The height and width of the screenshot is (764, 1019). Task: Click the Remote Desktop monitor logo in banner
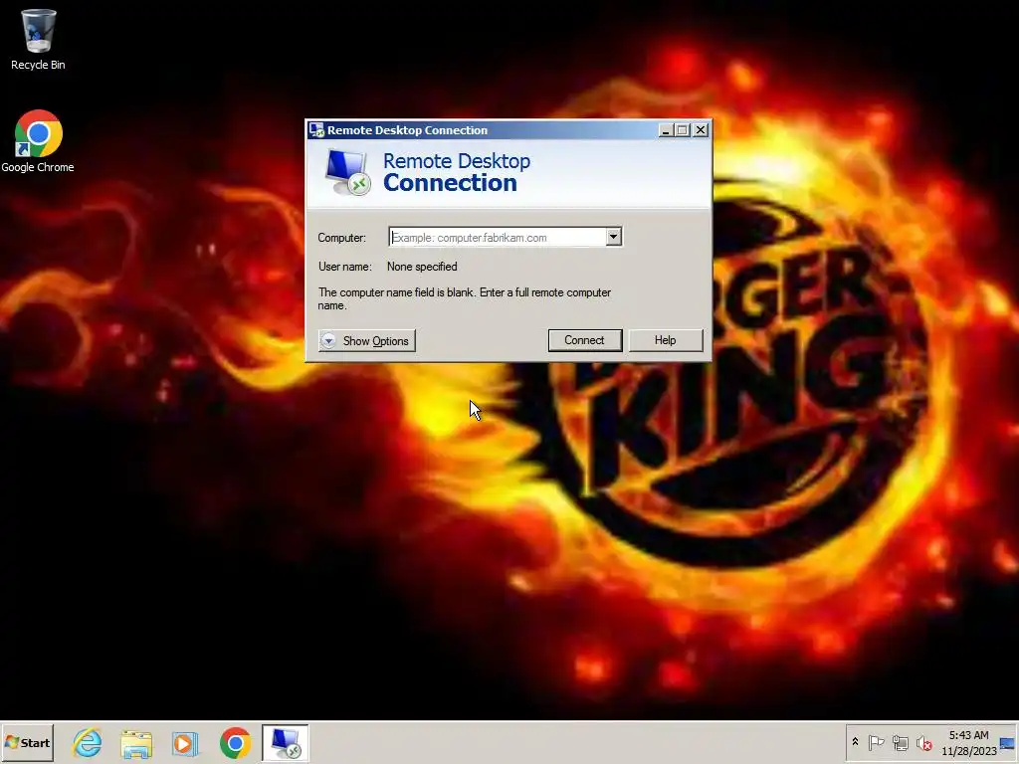click(347, 172)
